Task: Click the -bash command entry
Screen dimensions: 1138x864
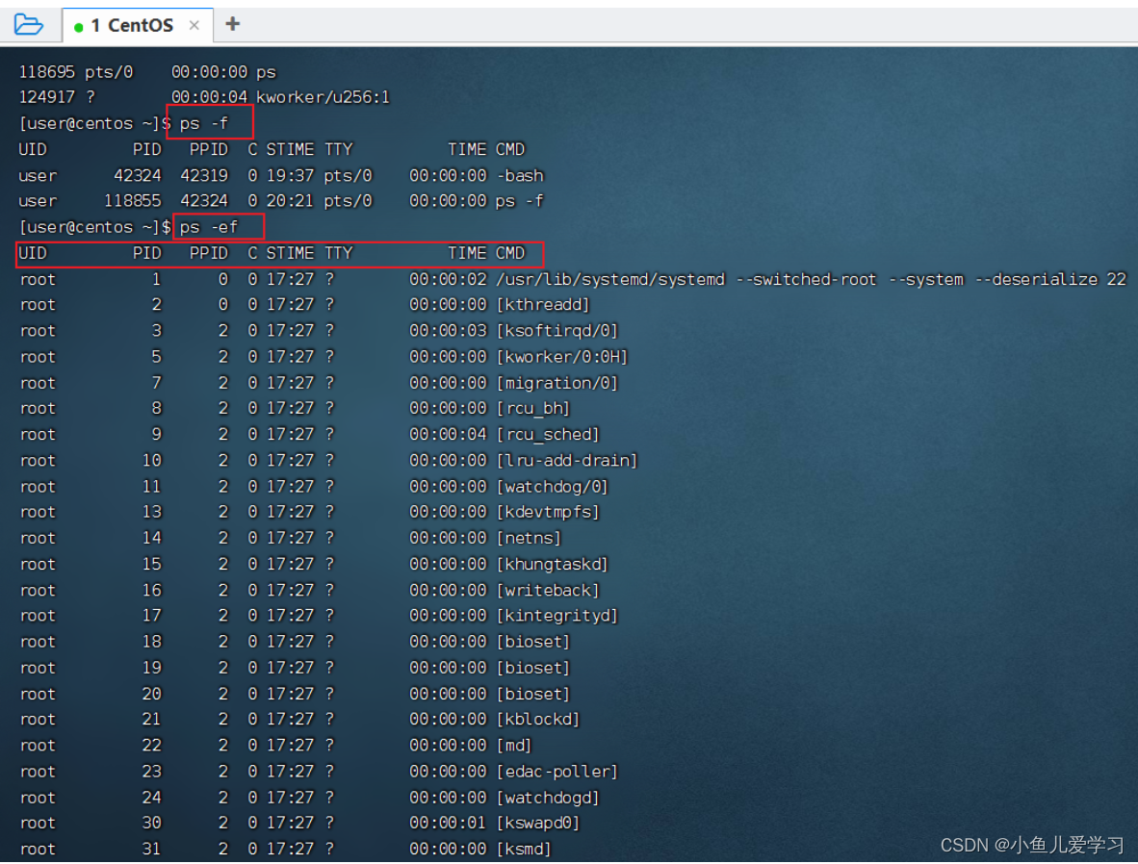Action: (x=520, y=175)
